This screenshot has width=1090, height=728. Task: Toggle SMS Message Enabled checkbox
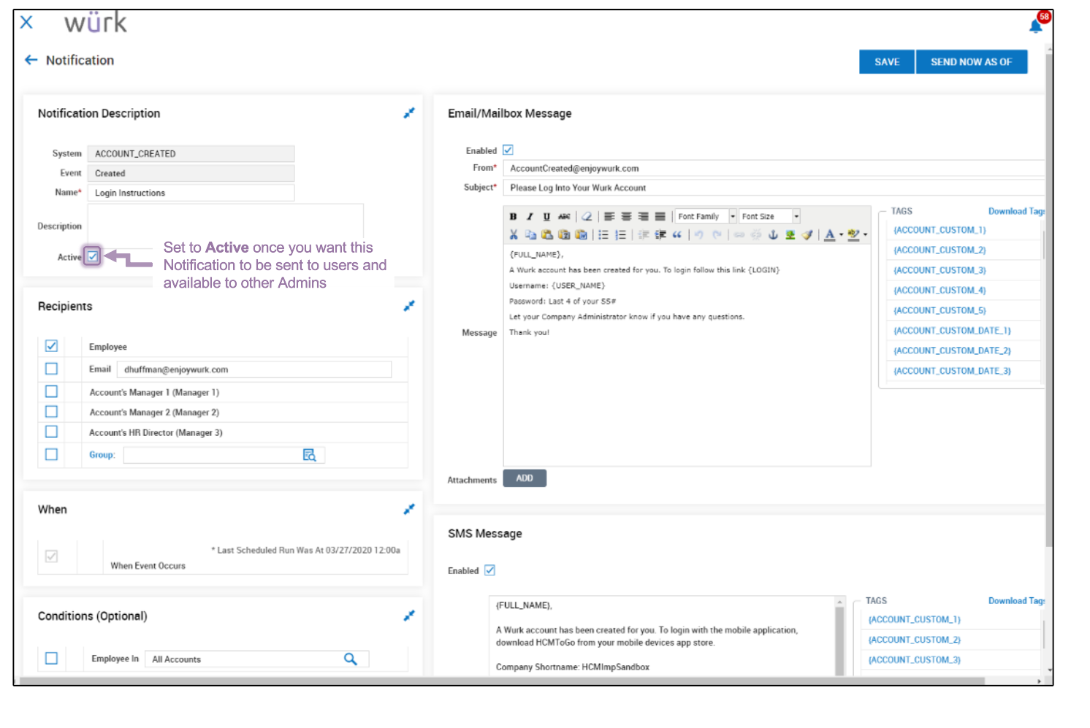click(489, 570)
